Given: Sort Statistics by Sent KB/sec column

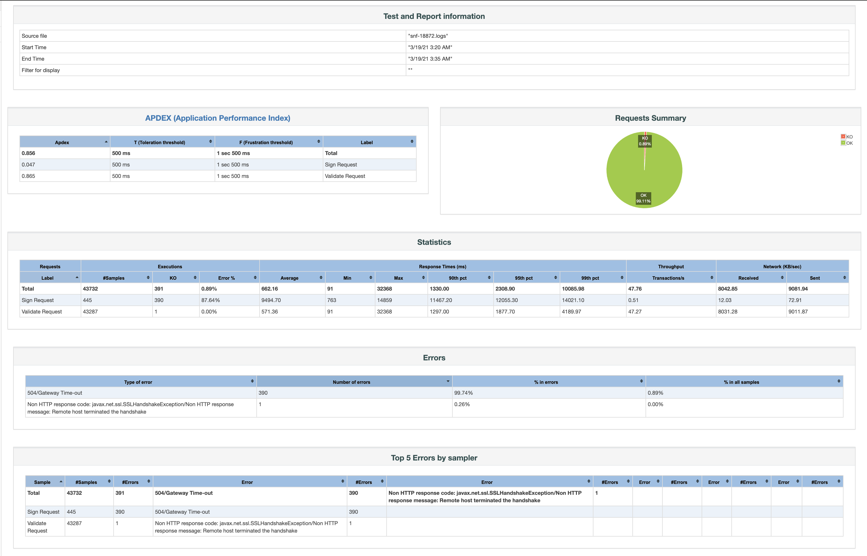Looking at the screenshot, I should pos(845,278).
